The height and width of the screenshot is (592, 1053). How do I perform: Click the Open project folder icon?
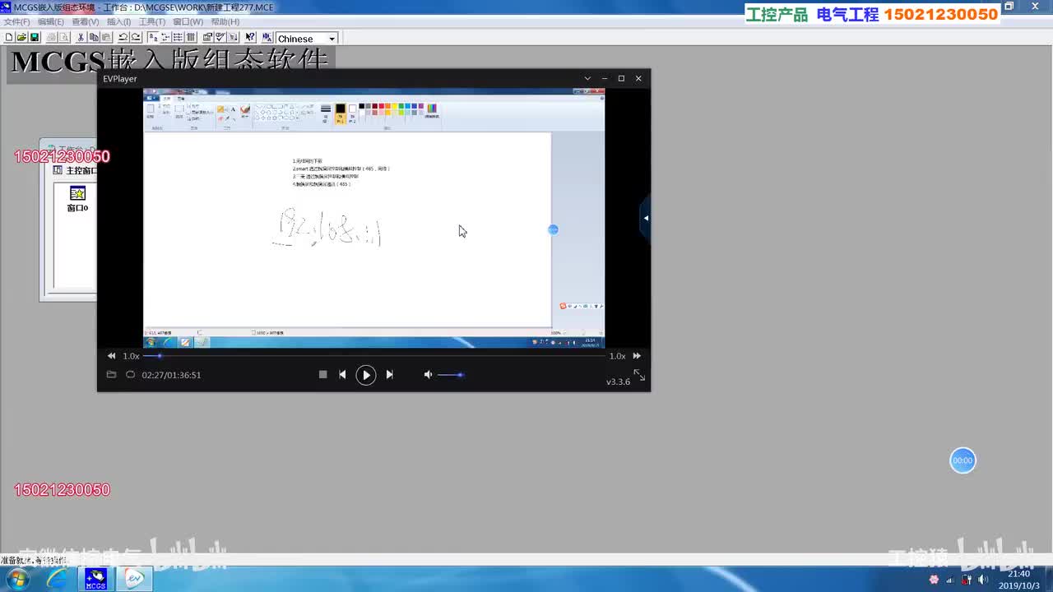tap(21, 38)
